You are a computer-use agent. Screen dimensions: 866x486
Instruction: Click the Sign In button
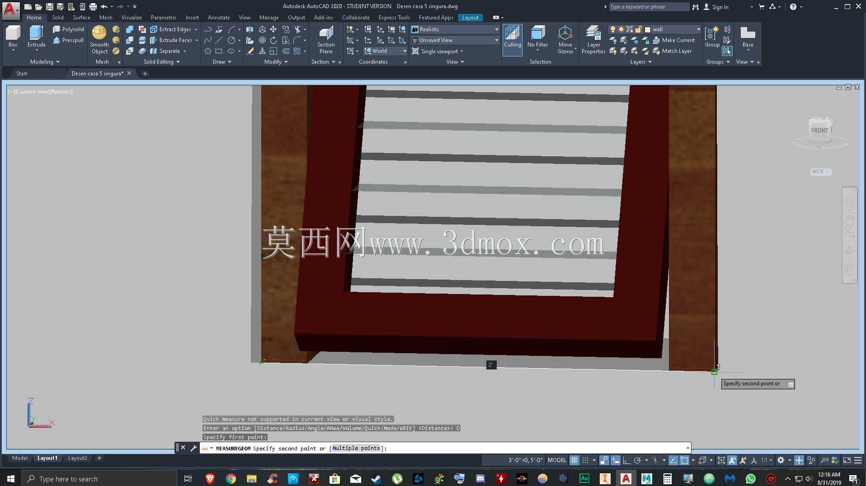tap(716, 7)
